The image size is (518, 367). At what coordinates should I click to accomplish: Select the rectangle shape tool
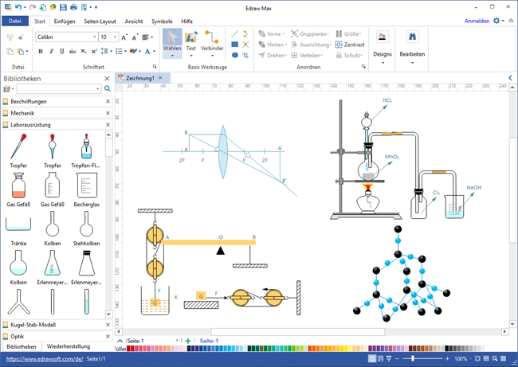234,45
